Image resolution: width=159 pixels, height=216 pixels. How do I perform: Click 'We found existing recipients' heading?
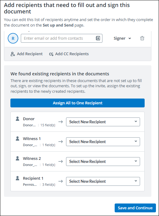60,74
